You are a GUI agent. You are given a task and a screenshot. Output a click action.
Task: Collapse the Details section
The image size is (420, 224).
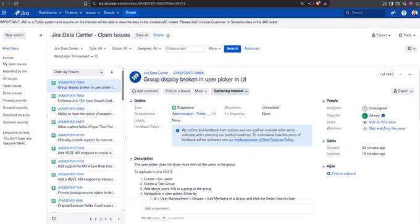coord(131,101)
